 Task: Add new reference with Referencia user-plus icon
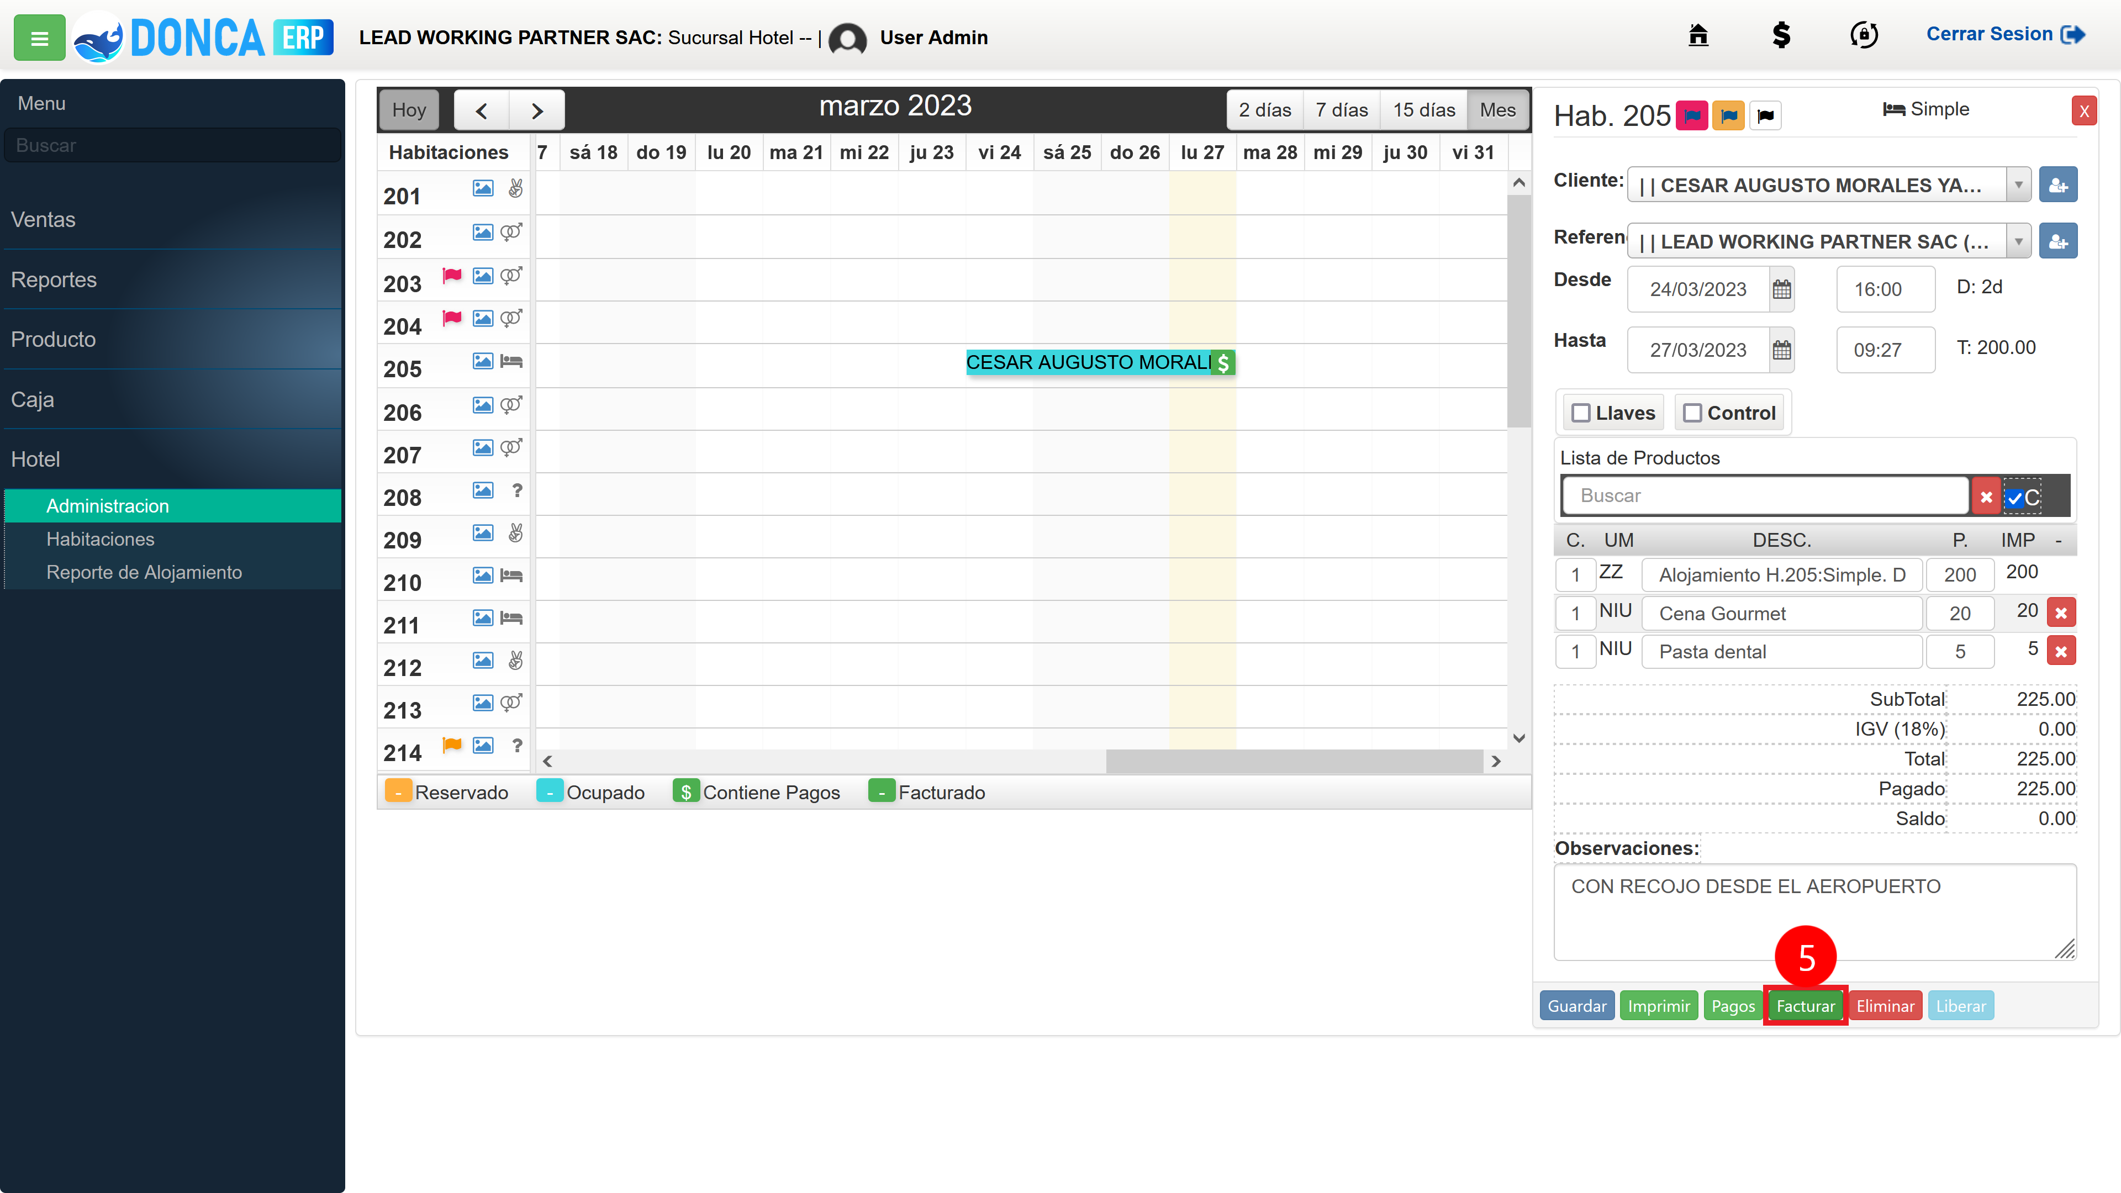coord(2057,241)
